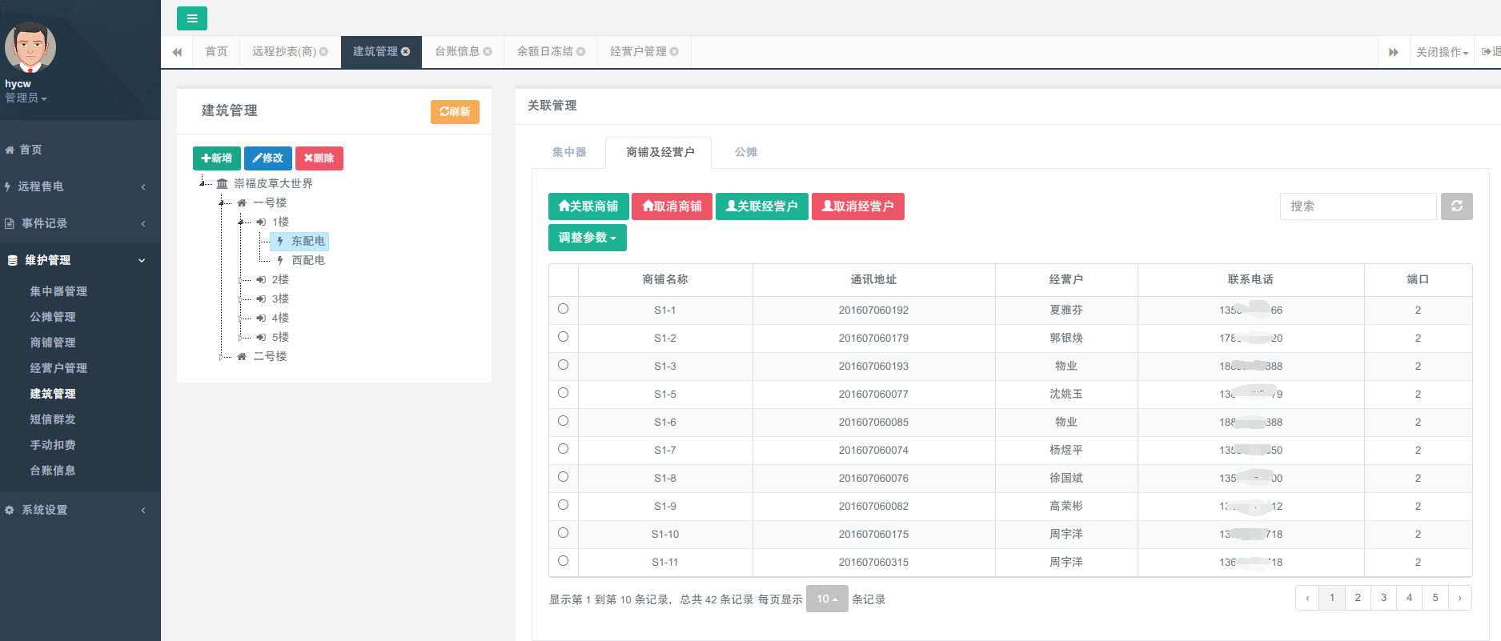Click the orange 刷新 refresh button
The height and width of the screenshot is (641, 1501).
tap(455, 112)
